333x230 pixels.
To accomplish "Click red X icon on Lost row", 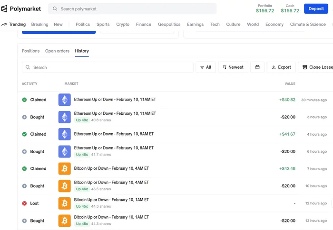I will pyautogui.click(x=24, y=203).
